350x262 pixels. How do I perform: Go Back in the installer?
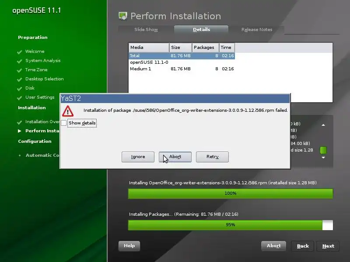pos(303,246)
